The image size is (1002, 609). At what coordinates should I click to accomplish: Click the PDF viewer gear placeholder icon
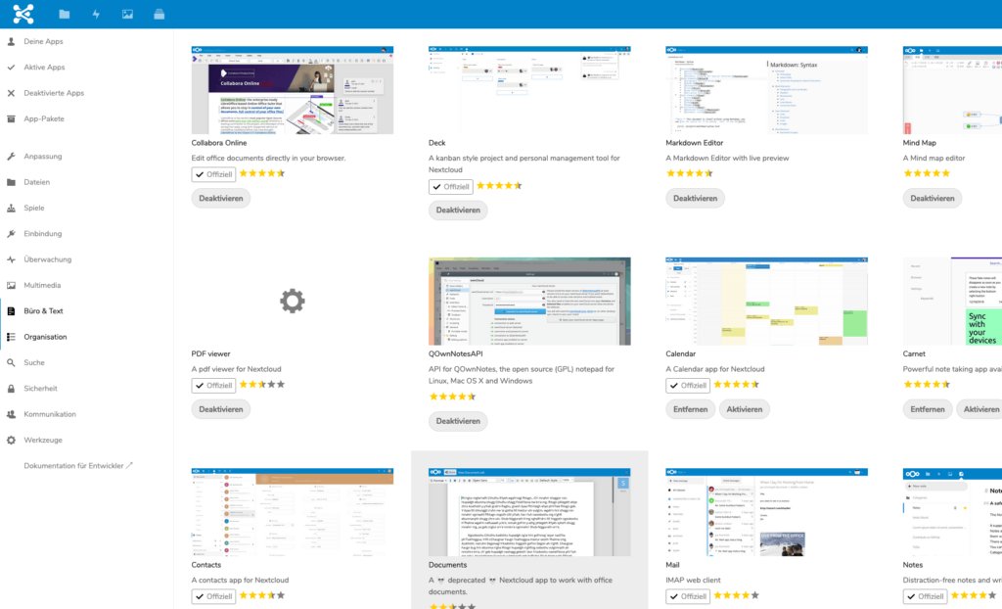292,301
